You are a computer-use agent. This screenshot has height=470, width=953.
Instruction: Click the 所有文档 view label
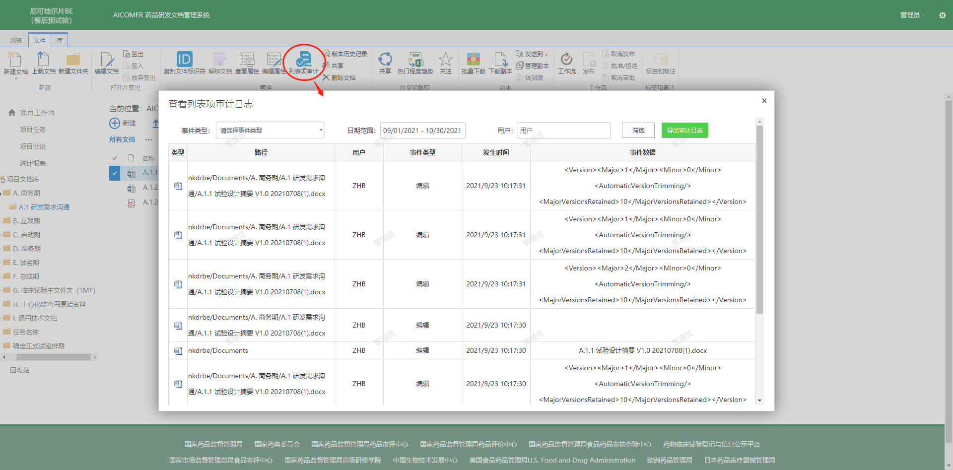[x=122, y=139]
